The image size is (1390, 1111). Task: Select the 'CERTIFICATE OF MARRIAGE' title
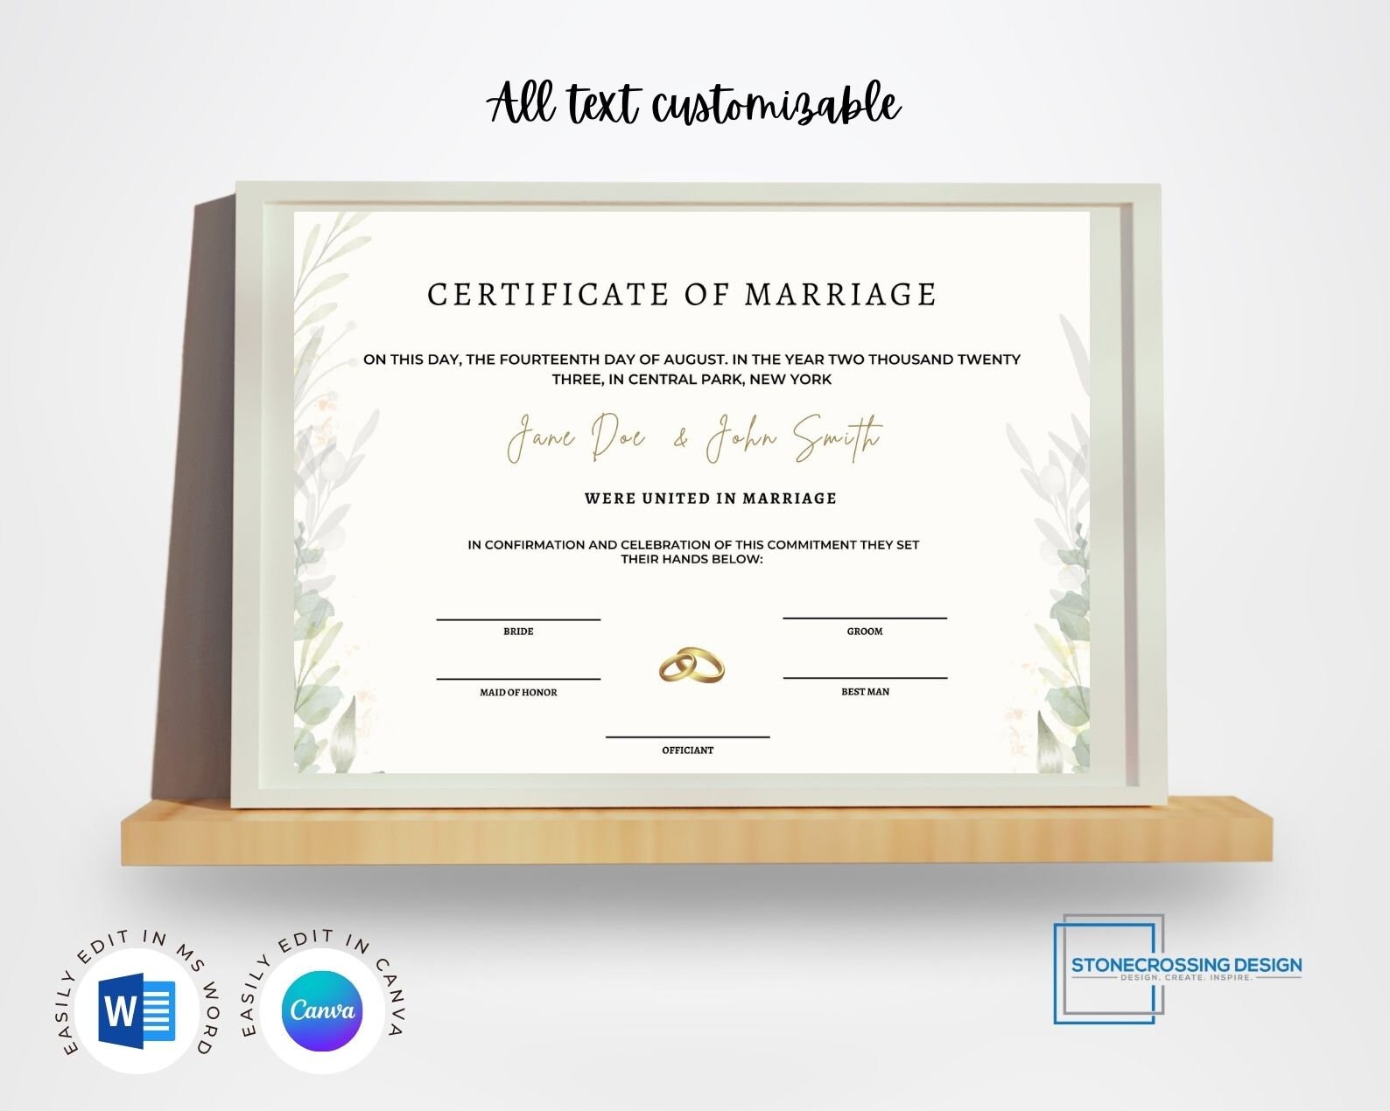click(682, 295)
